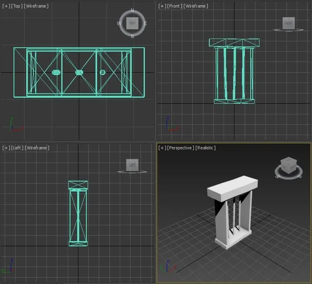This screenshot has height=284, width=312.
Task: Open Front viewport Wireframe shading menu
Action: coord(196,6)
